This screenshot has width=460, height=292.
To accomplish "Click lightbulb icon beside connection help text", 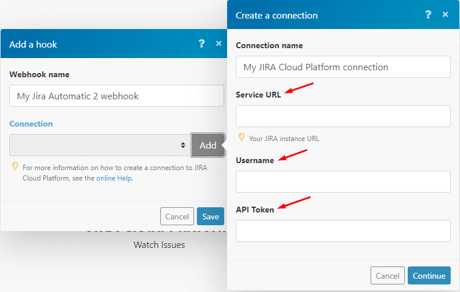I will pyautogui.click(x=15, y=167).
